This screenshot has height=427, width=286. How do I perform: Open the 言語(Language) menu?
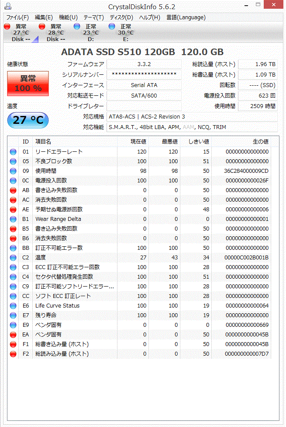[186, 17]
